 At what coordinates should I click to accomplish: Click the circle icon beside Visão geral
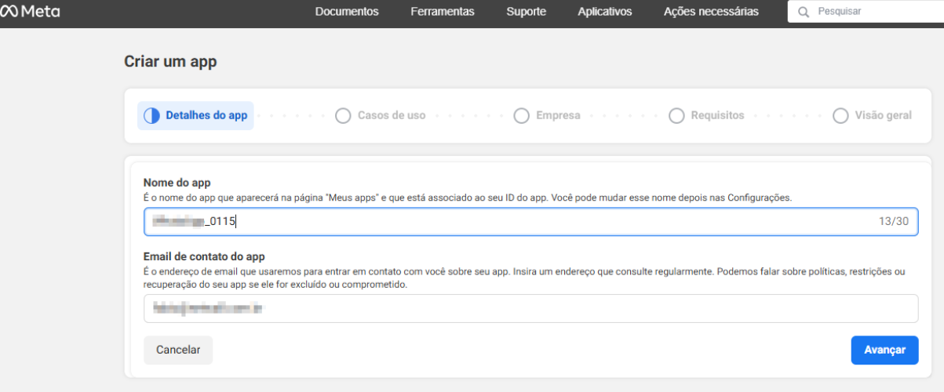click(x=840, y=116)
